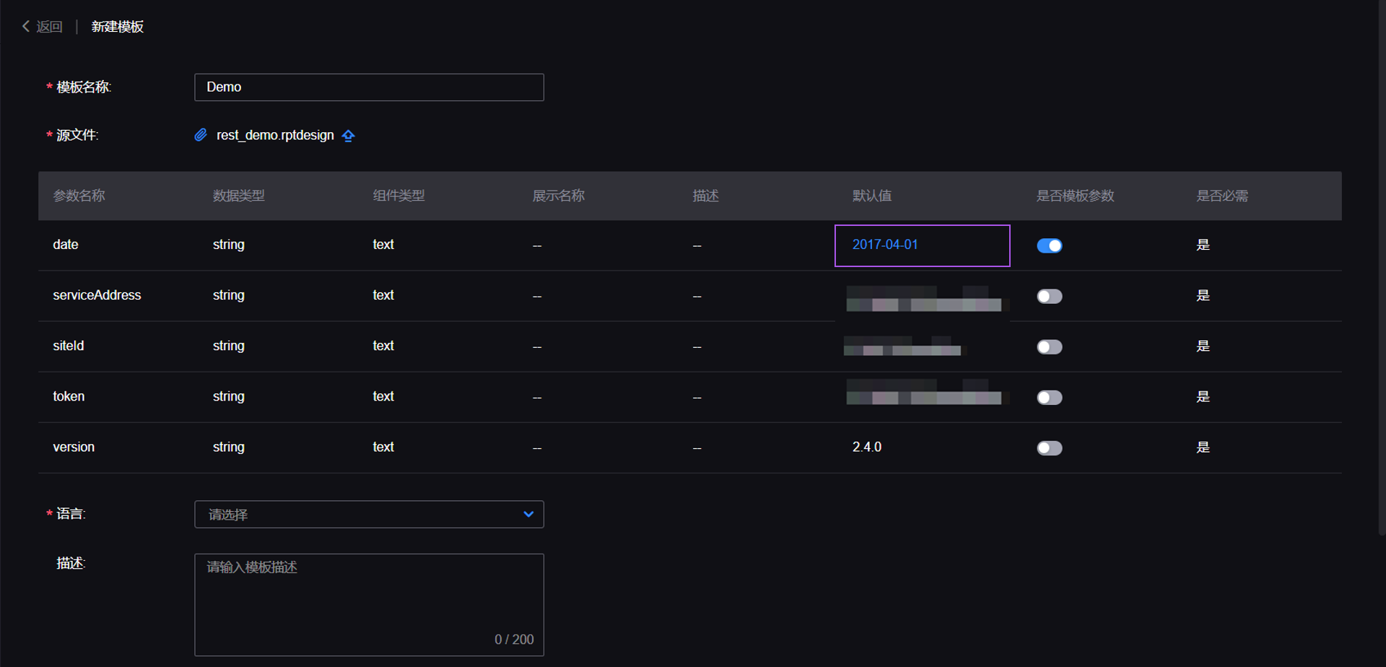Disable the date template parameter toggle
The width and height of the screenshot is (1386, 667).
pyautogui.click(x=1050, y=245)
